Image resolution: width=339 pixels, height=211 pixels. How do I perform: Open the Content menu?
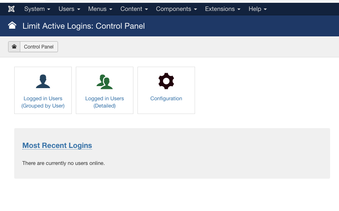(x=134, y=9)
